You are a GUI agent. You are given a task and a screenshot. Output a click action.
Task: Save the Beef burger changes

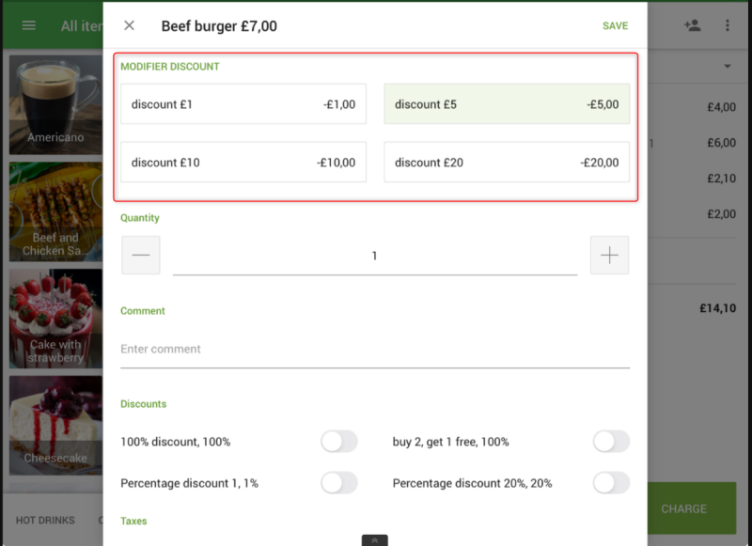click(616, 26)
